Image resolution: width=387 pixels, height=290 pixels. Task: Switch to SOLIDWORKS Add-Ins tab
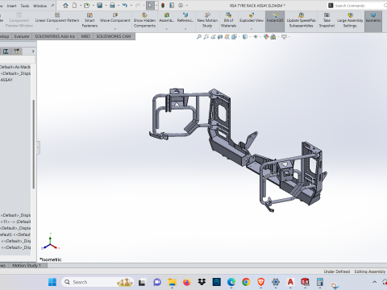55,36
